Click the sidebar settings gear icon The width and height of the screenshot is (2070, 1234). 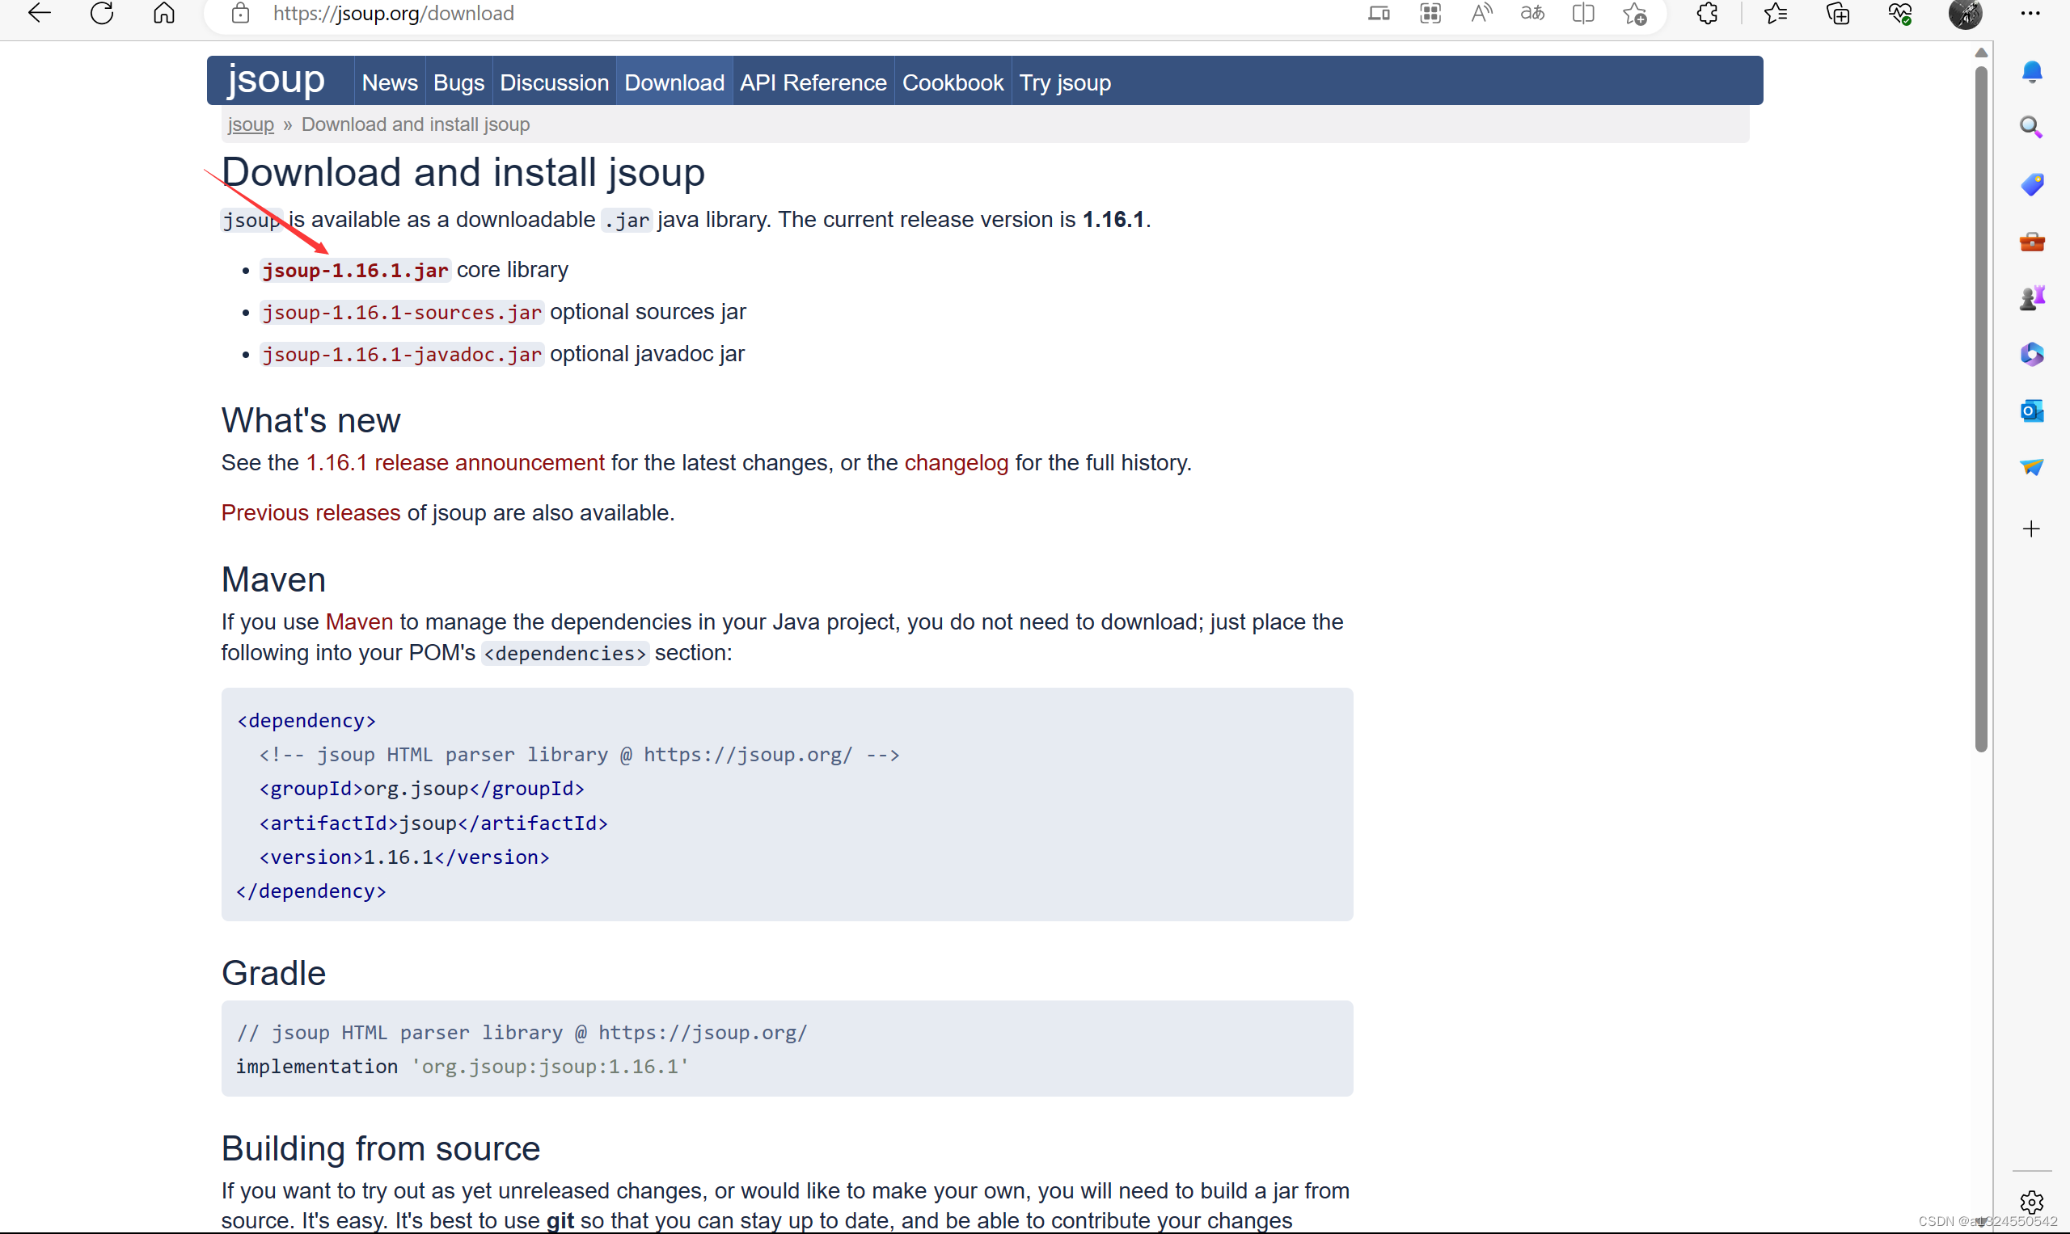pyautogui.click(x=2031, y=1202)
